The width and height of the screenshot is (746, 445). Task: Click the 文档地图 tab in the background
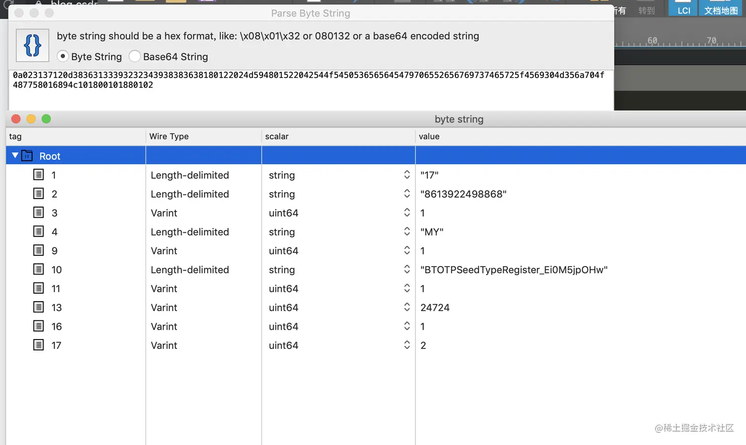[x=721, y=10]
